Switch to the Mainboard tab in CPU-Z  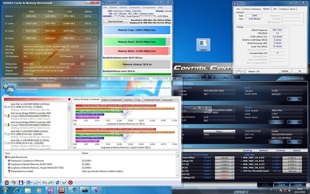tap(256, 9)
